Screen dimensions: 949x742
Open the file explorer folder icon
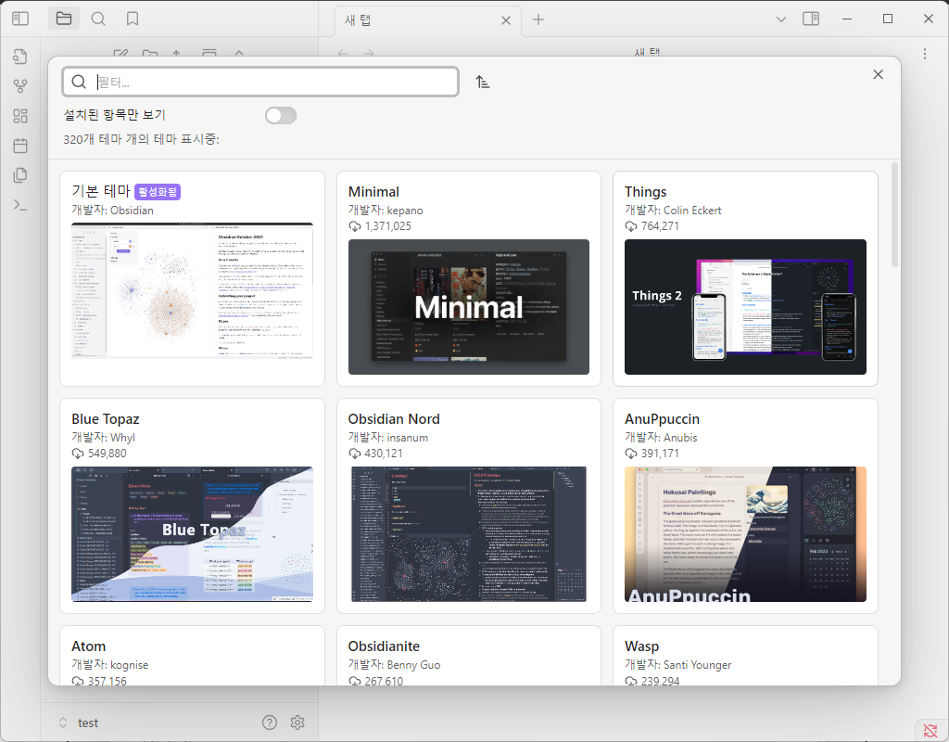[64, 19]
